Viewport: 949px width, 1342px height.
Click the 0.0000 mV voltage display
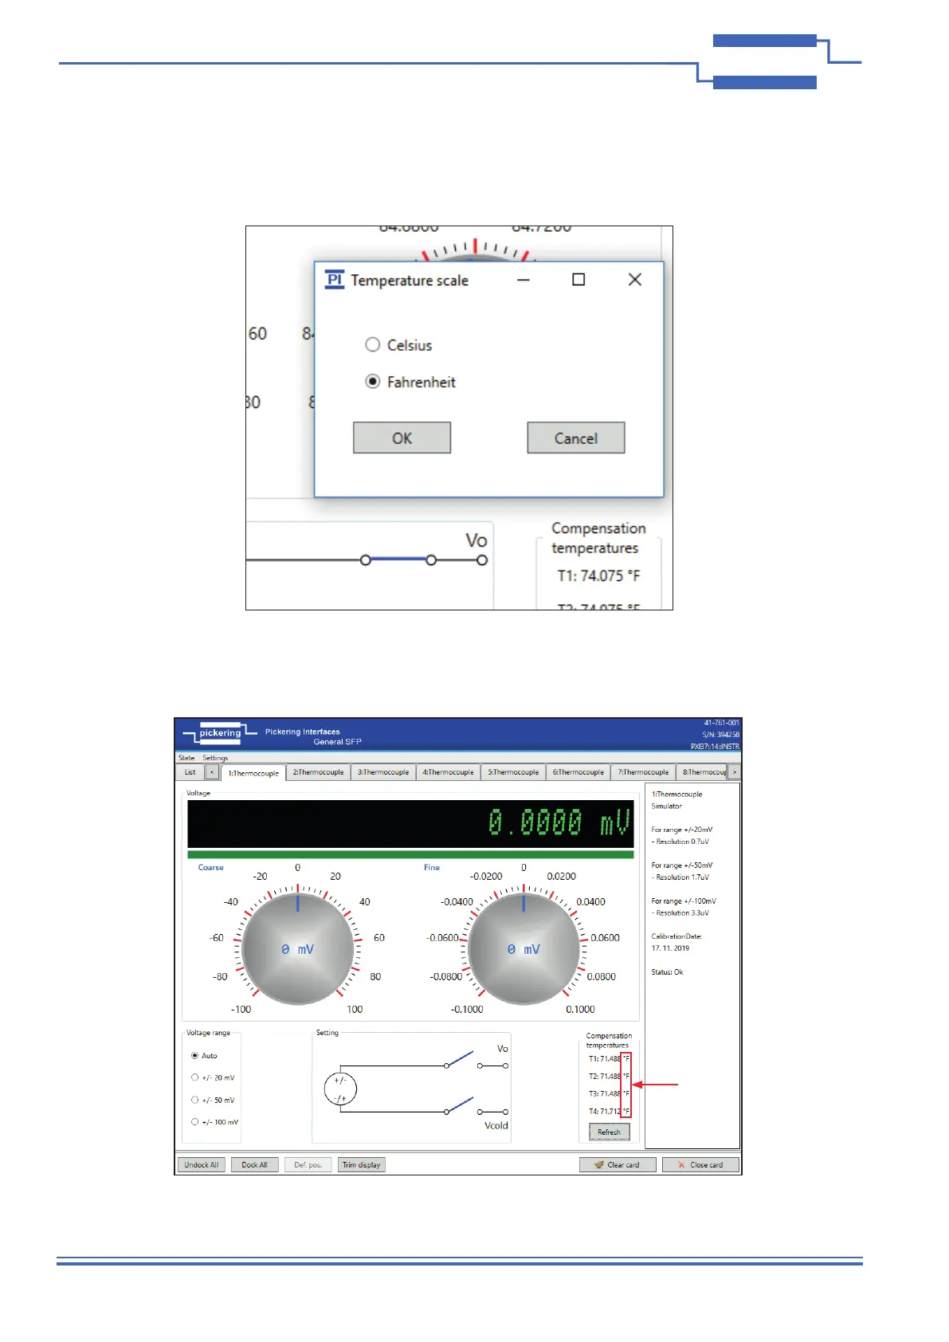[410, 824]
